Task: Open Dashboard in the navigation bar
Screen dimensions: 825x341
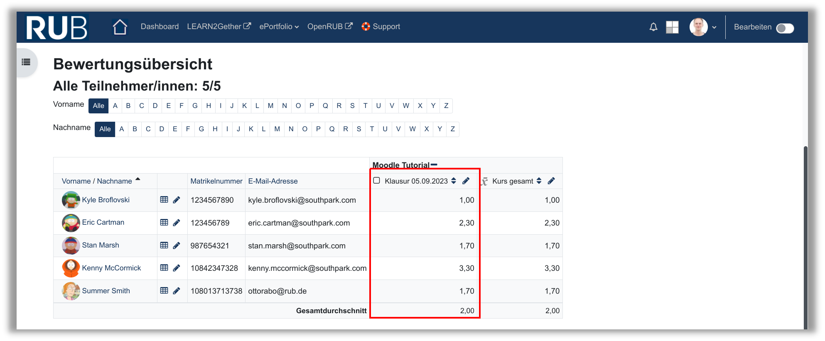Action: [160, 27]
